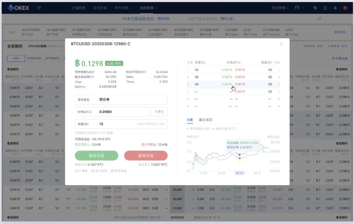
Task: Click the green 暂停交易 buy button
Action: point(96,156)
